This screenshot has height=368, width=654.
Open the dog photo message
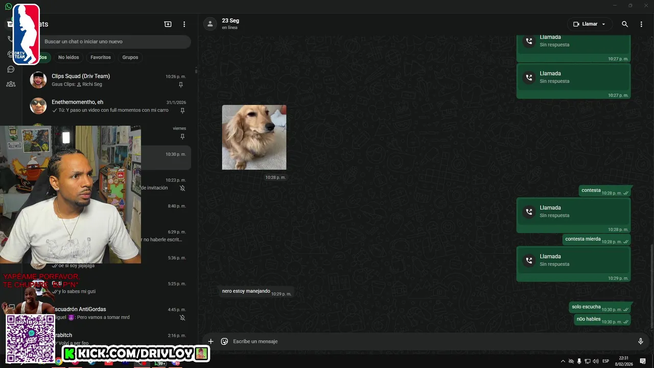pyautogui.click(x=254, y=137)
